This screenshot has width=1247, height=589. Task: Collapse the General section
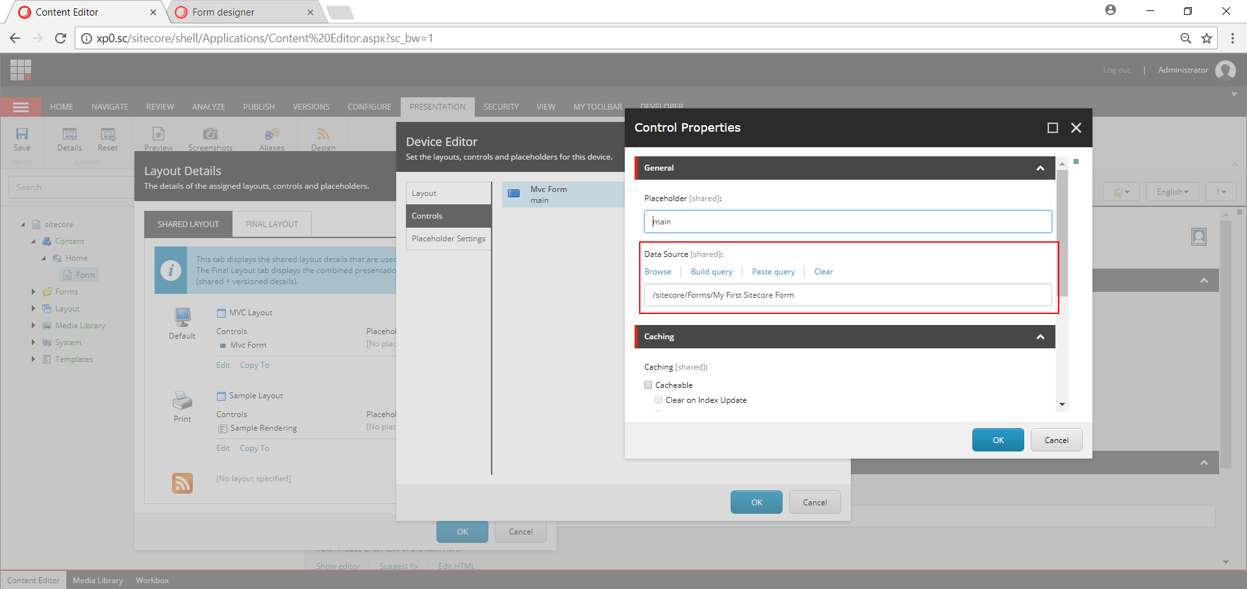1040,168
